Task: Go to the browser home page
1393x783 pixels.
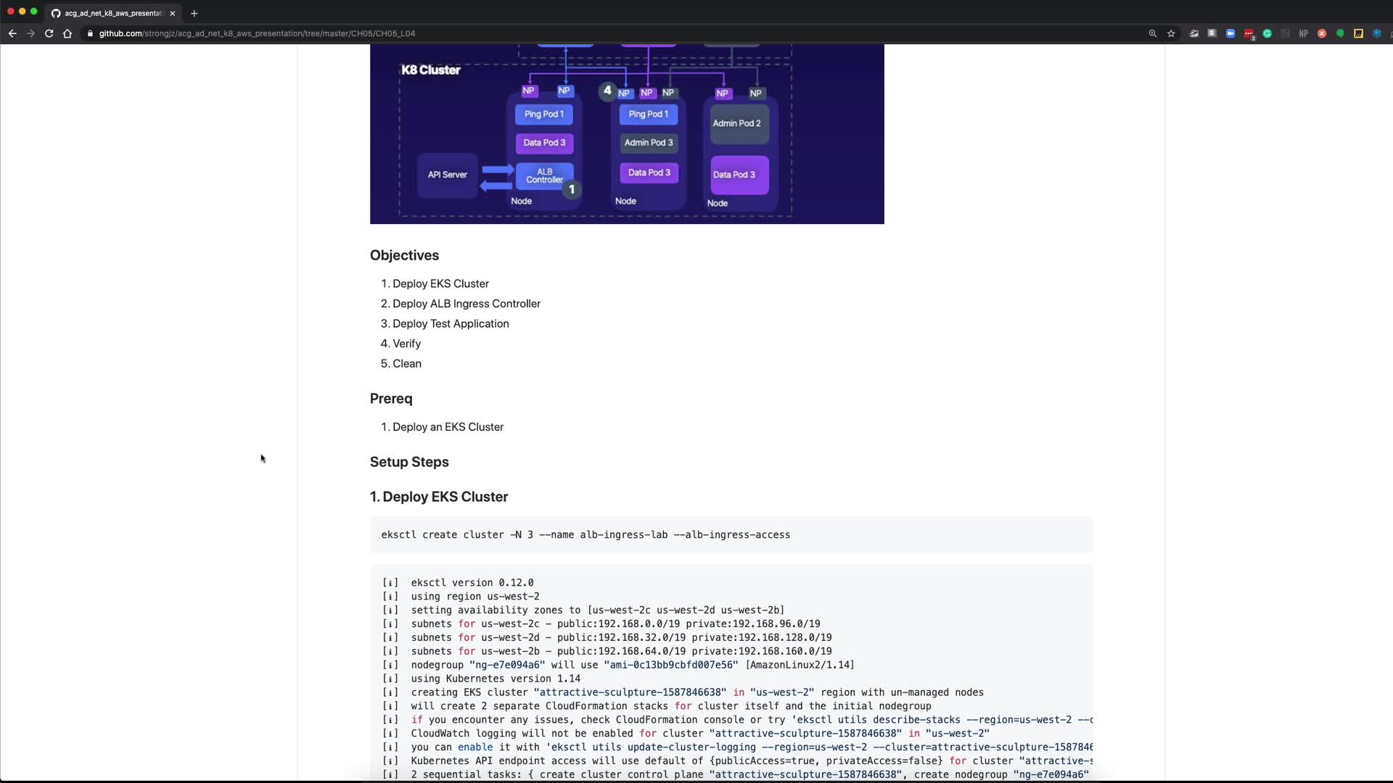Action: click(67, 33)
